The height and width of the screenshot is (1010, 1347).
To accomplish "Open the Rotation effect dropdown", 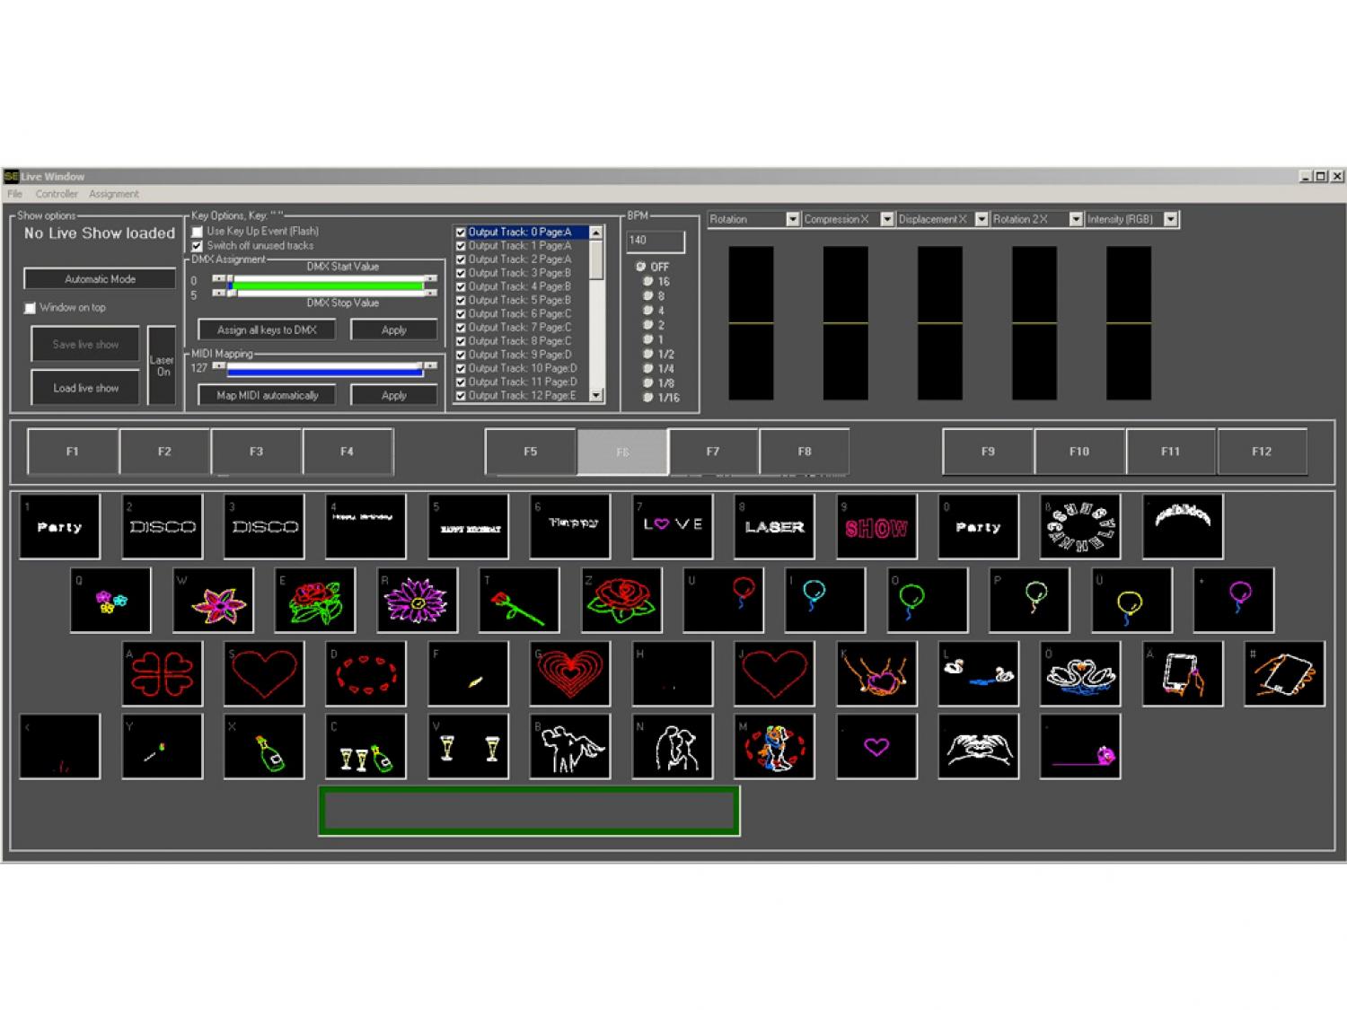I will tap(792, 219).
